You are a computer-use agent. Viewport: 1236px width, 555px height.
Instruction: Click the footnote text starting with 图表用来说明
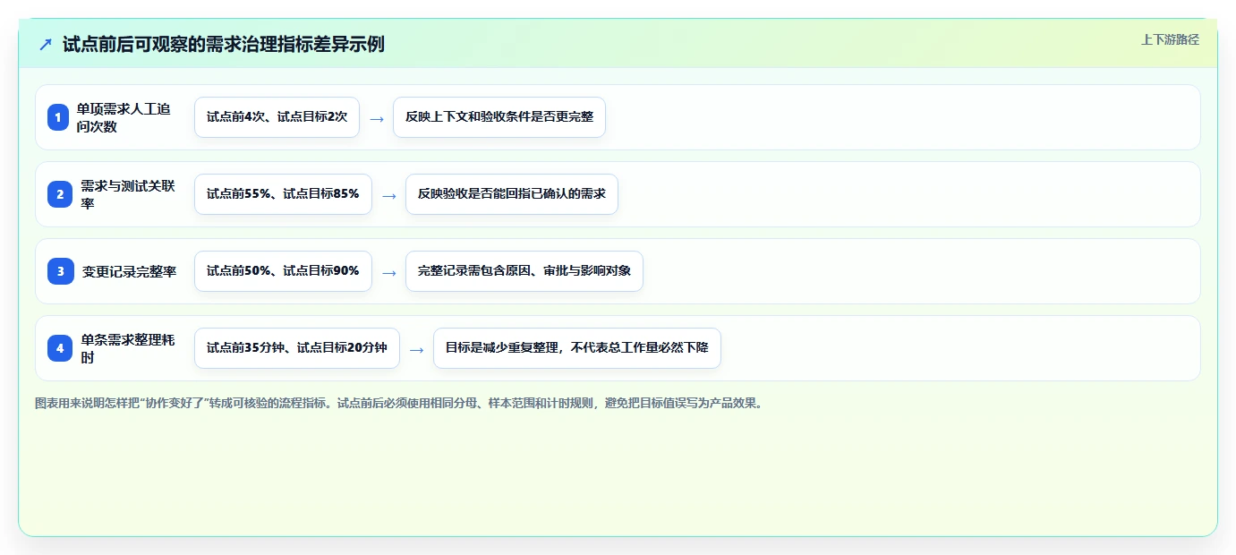400,404
